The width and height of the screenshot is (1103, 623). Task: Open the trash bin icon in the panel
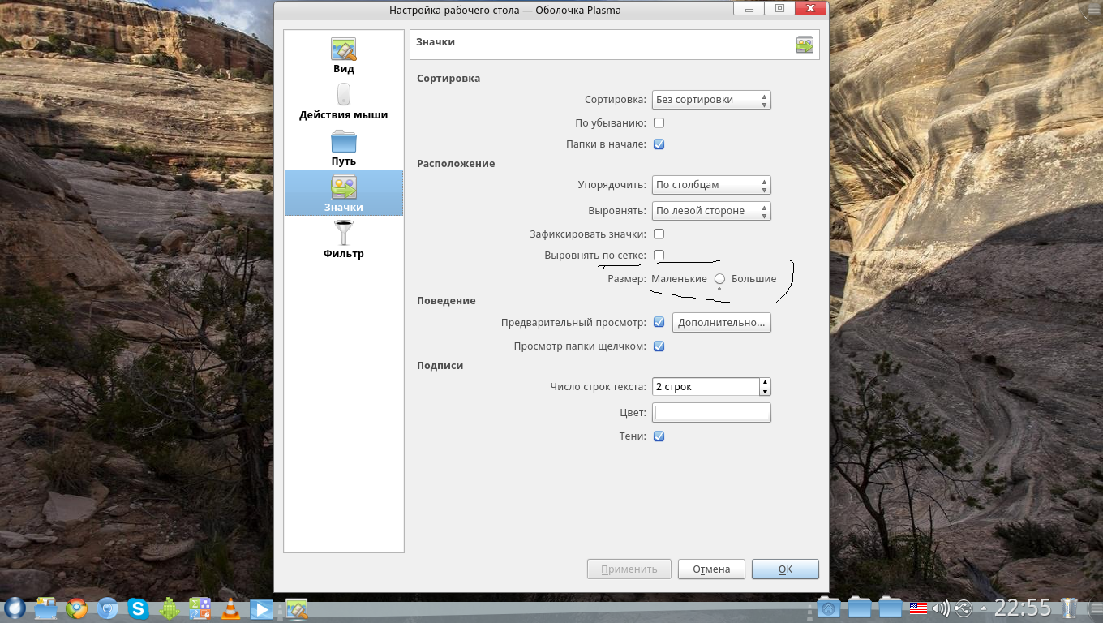click(1070, 608)
